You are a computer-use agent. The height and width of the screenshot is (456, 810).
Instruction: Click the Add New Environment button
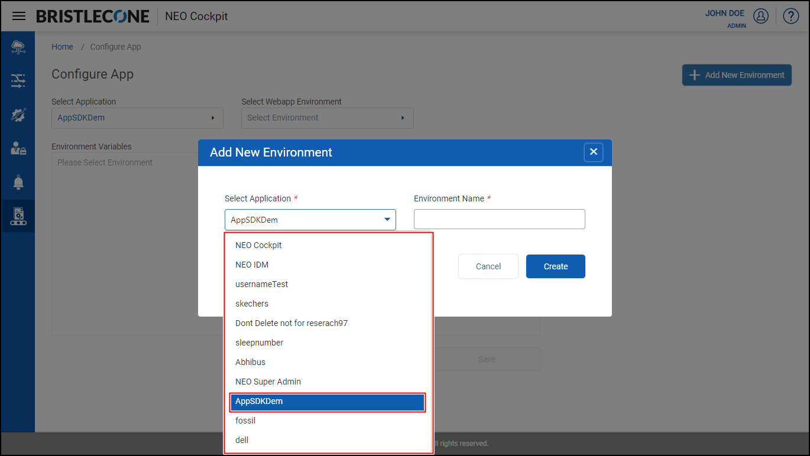click(737, 75)
